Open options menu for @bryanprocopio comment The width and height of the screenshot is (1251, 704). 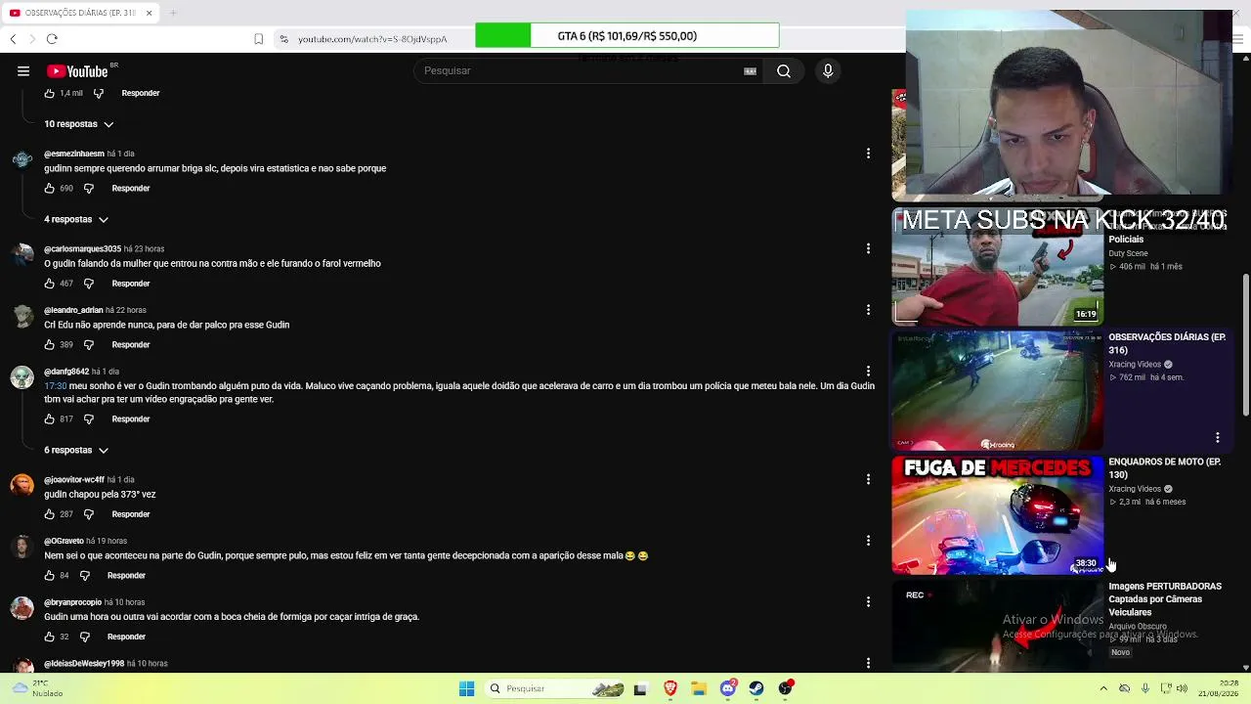click(x=868, y=602)
